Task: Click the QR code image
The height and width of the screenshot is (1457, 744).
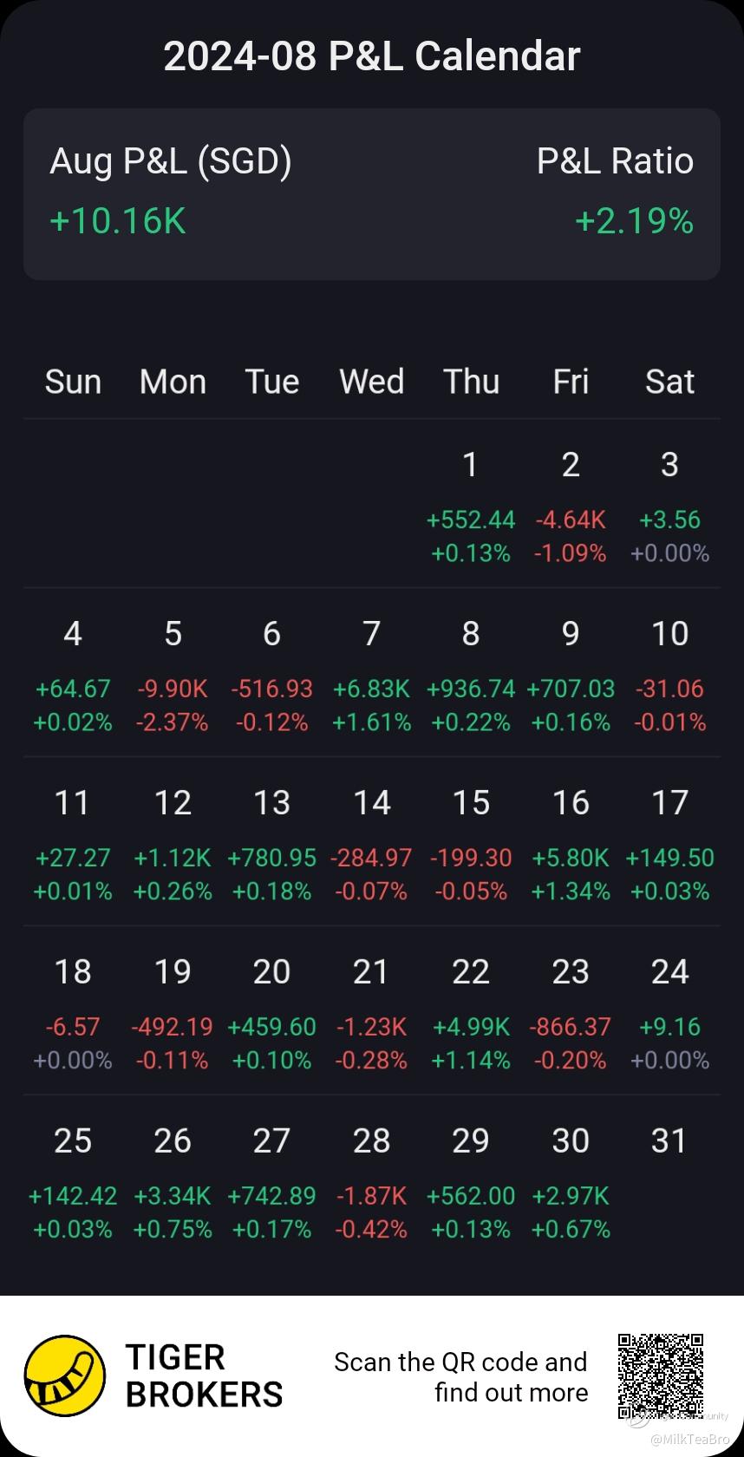Action: 660,1375
